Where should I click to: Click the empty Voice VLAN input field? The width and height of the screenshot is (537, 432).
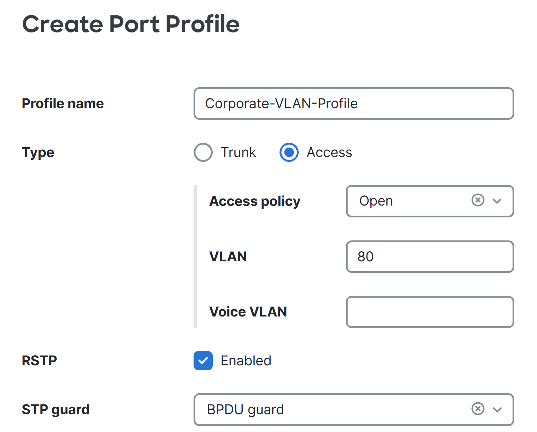coord(430,312)
